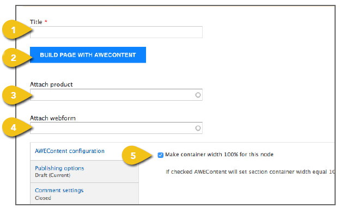Click the 'Attach product' field label
The width and height of the screenshot is (340, 208).
coord(51,84)
